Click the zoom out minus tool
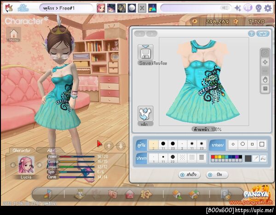 pos(265,71)
